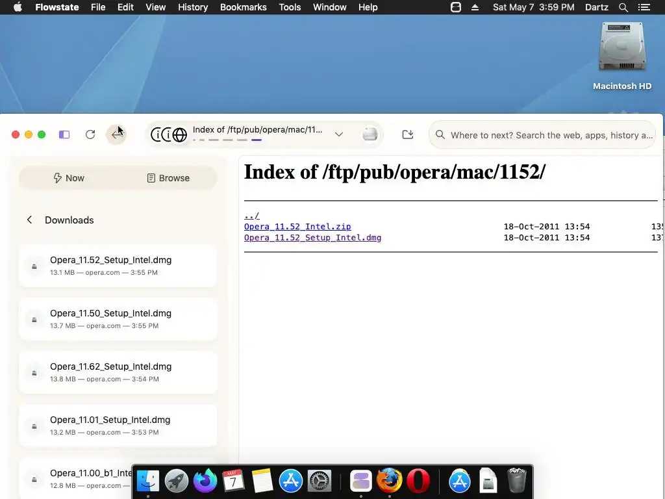
Task: Open Firefox Nightly blue icon in Dock
Action: (x=205, y=481)
